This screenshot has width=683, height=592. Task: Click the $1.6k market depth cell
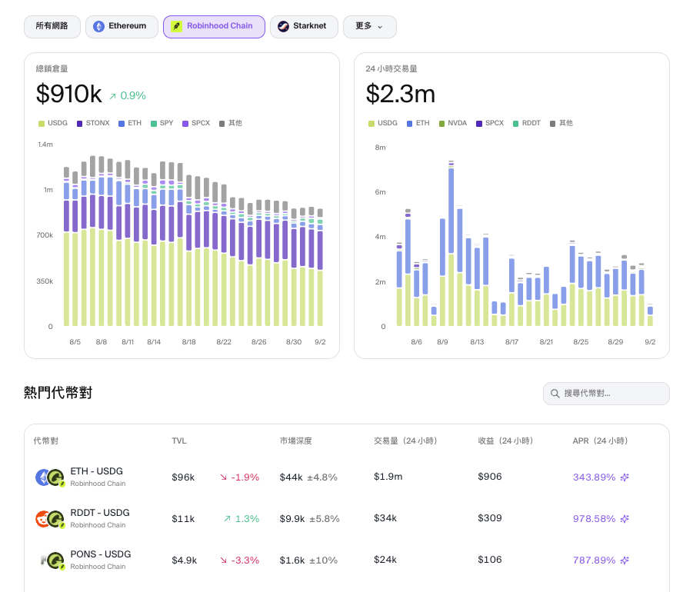[x=292, y=560]
